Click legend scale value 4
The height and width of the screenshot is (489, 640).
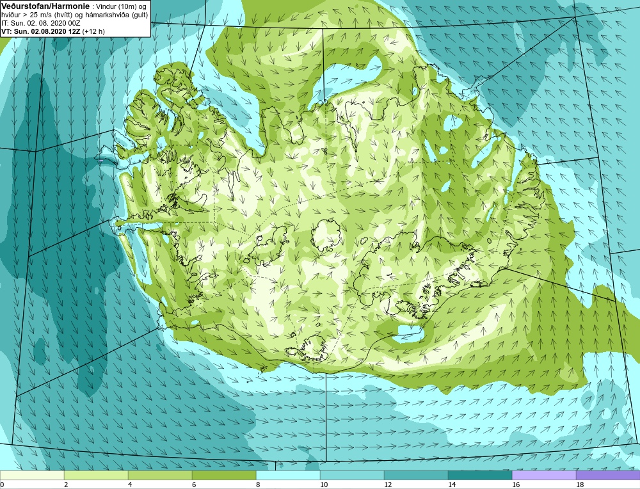point(129,485)
